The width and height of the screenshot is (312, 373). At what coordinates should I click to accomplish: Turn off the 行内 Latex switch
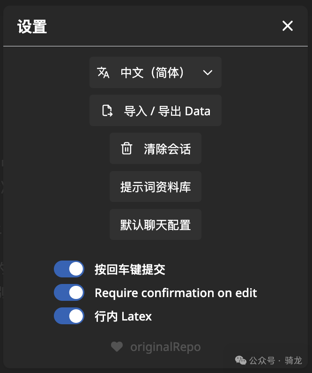click(69, 316)
